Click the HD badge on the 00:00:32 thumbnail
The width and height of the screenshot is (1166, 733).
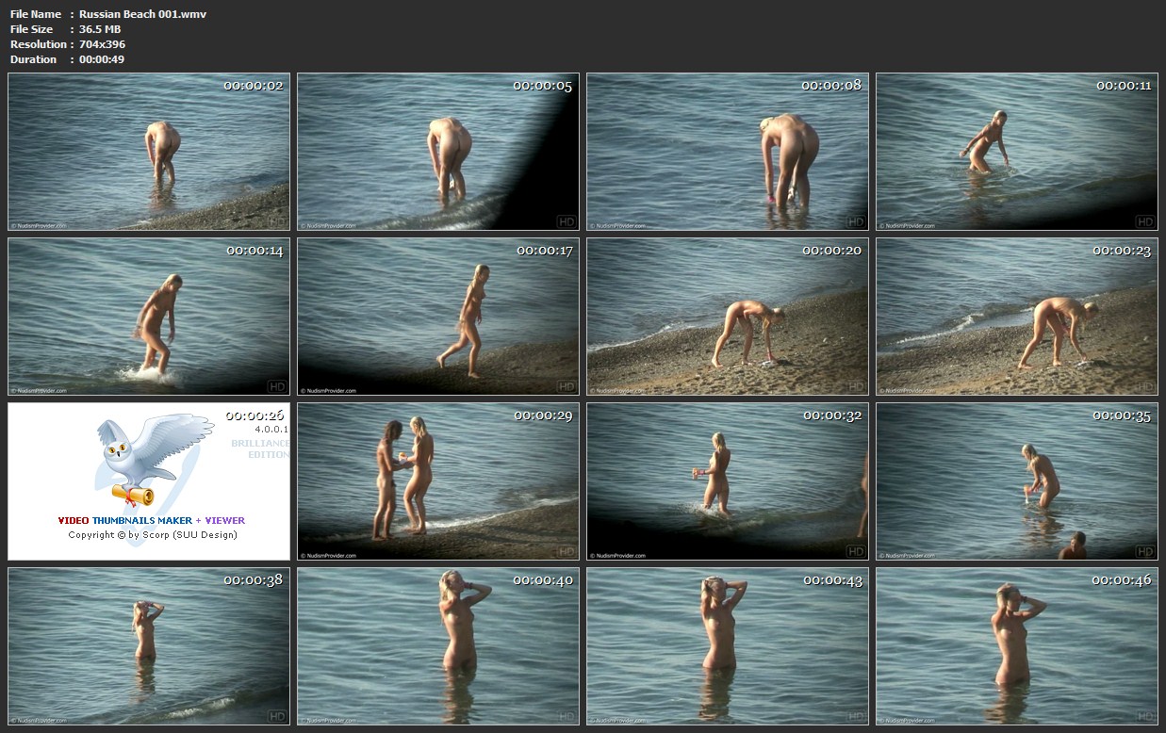pyautogui.click(x=855, y=551)
